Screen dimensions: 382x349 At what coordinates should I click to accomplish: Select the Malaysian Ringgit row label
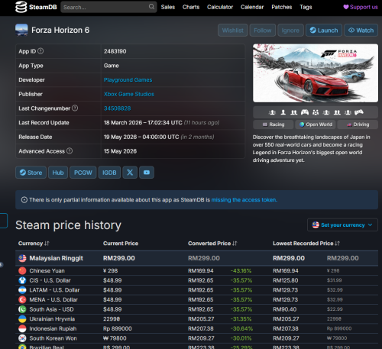coord(57,258)
